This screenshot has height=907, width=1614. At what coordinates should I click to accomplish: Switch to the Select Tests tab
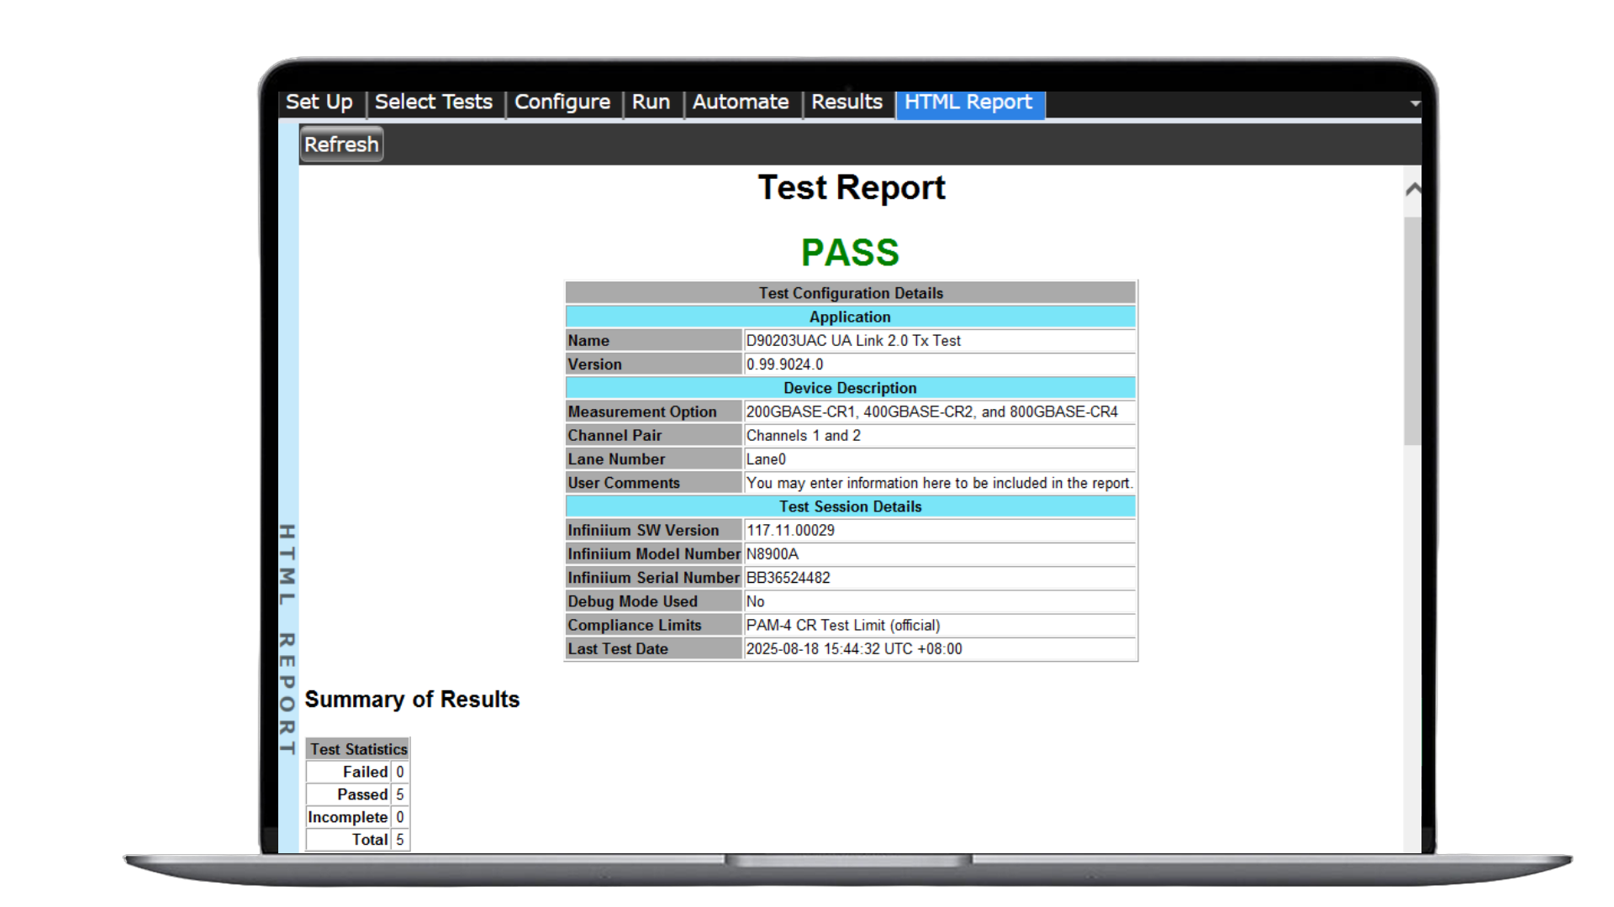pyautogui.click(x=434, y=102)
